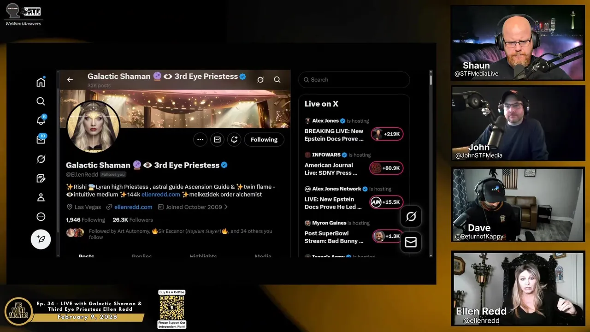This screenshot has height=332, width=590.
Task: Select Shaun's webcam feed
Action: [519, 43]
